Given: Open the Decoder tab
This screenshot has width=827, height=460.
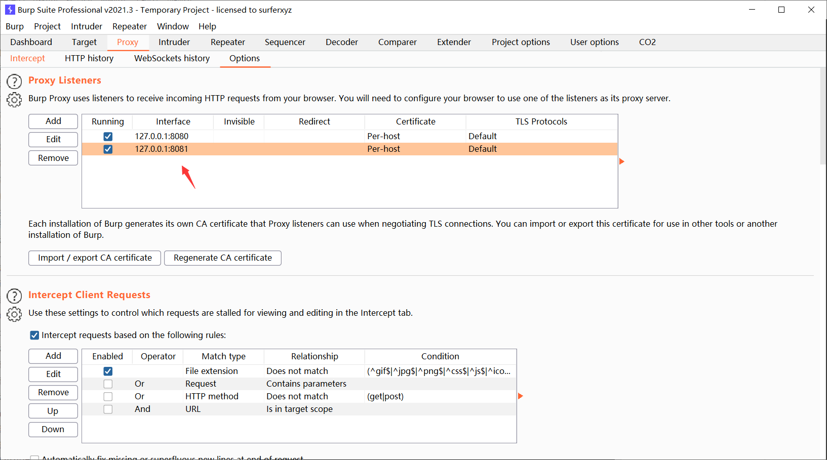Looking at the screenshot, I should pyautogui.click(x=342, y=42).
